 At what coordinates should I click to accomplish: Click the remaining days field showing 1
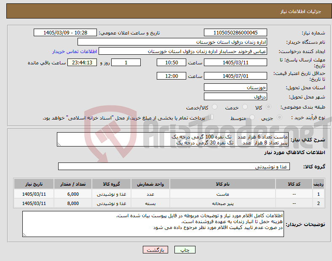click(126, 63)
